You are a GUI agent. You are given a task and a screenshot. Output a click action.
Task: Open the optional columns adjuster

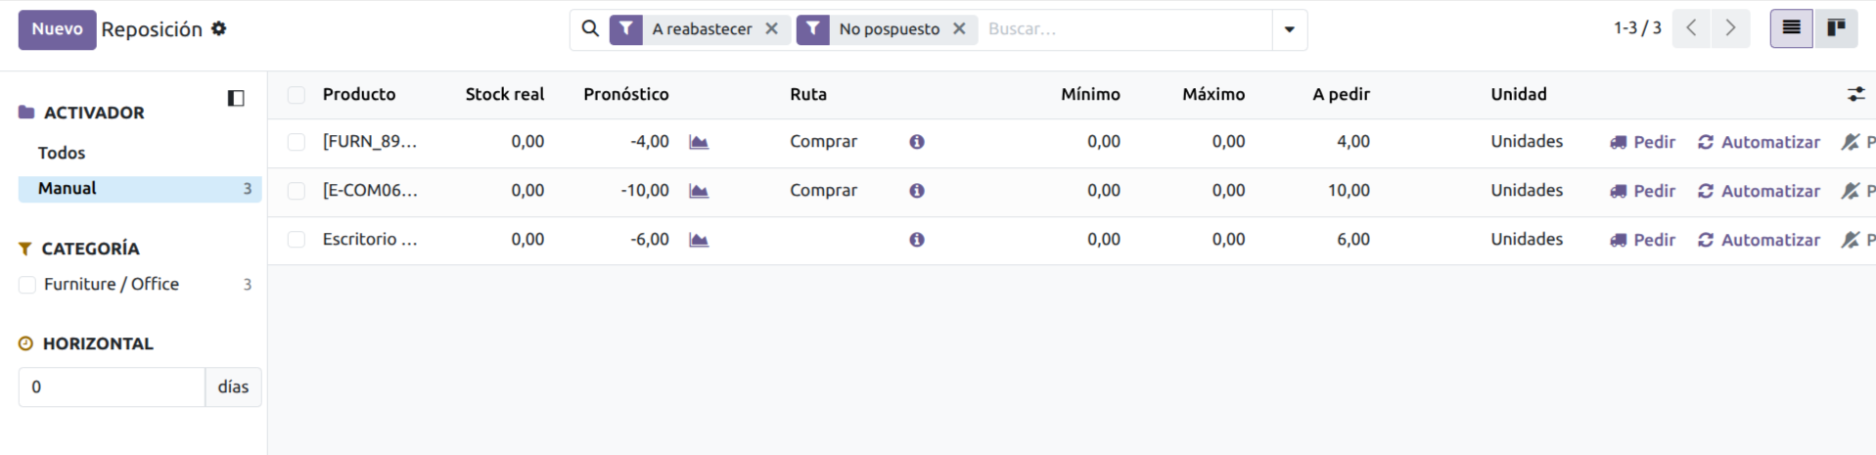(x=1855, y=95)
